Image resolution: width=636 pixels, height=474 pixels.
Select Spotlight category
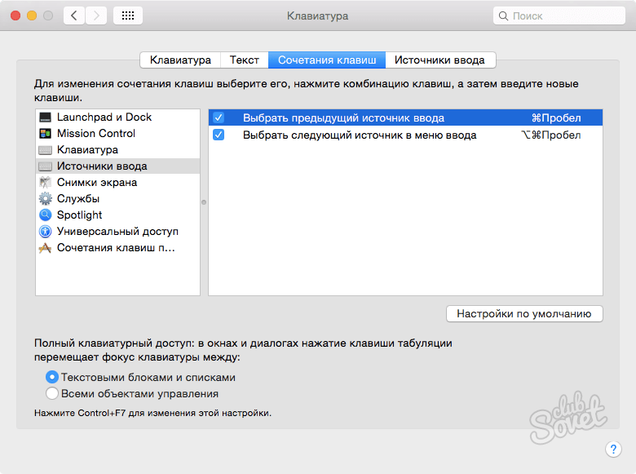pyautogui.click(x=117, y=215)
